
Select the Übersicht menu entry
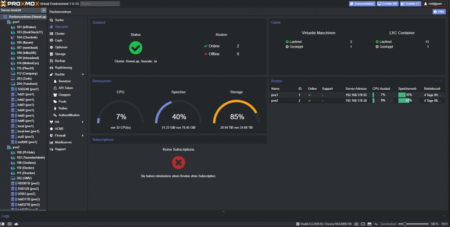[x=61, y=26]
